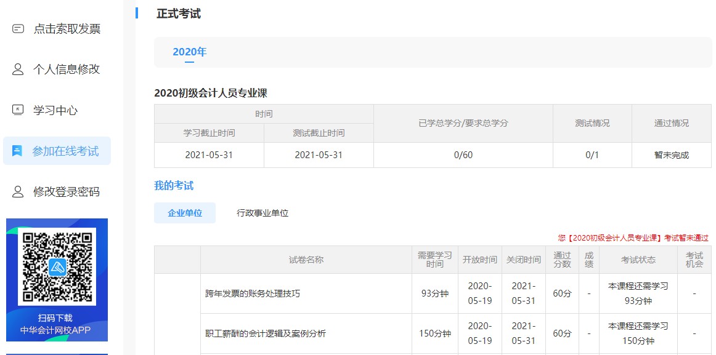Click the 0/60 study score cell
The height and width of the screenshot is (355, 716).
point(463,155)
